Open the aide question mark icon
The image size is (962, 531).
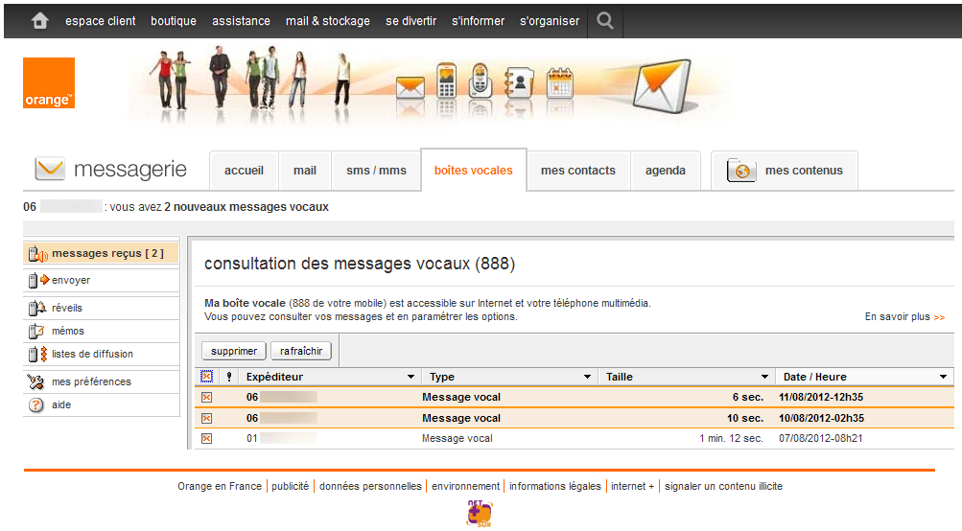(37, 405)
